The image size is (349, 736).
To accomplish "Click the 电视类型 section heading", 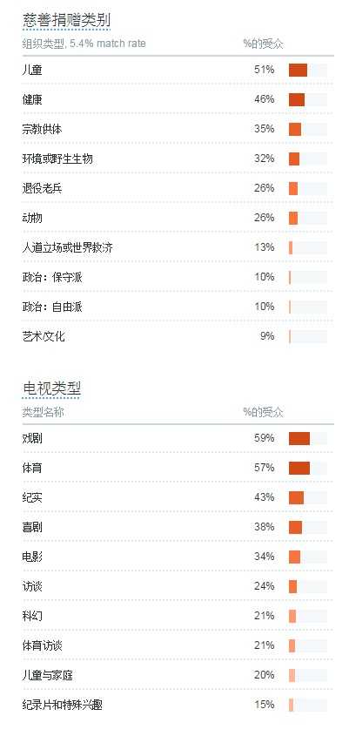I will [x=51, y=388].
